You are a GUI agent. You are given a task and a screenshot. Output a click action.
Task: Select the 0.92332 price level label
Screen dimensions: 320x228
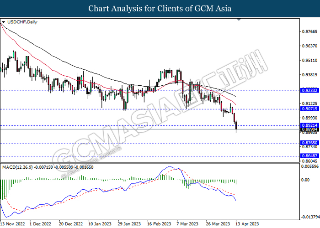309,90
